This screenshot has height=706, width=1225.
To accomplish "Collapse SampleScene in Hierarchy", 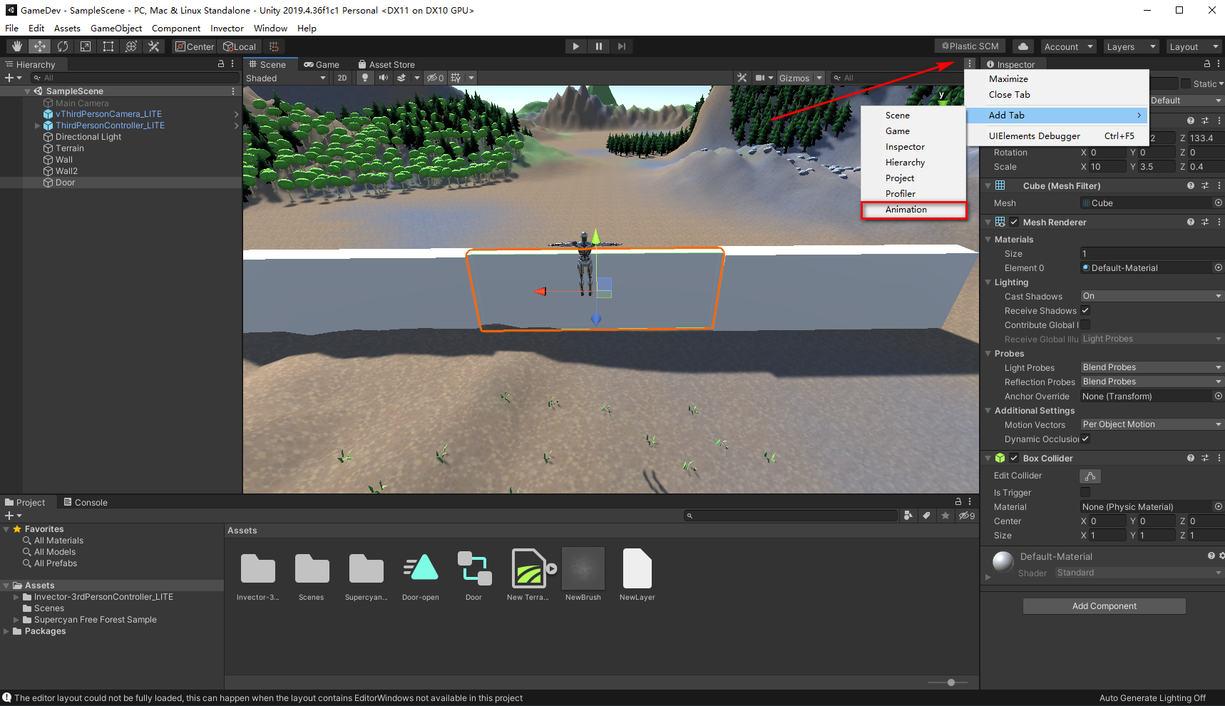I will (x=28, y=91).
